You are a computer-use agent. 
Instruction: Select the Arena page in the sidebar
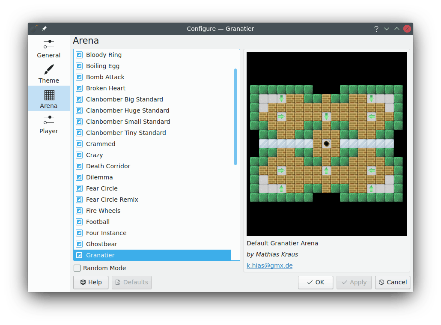click(x=49, y=98)
